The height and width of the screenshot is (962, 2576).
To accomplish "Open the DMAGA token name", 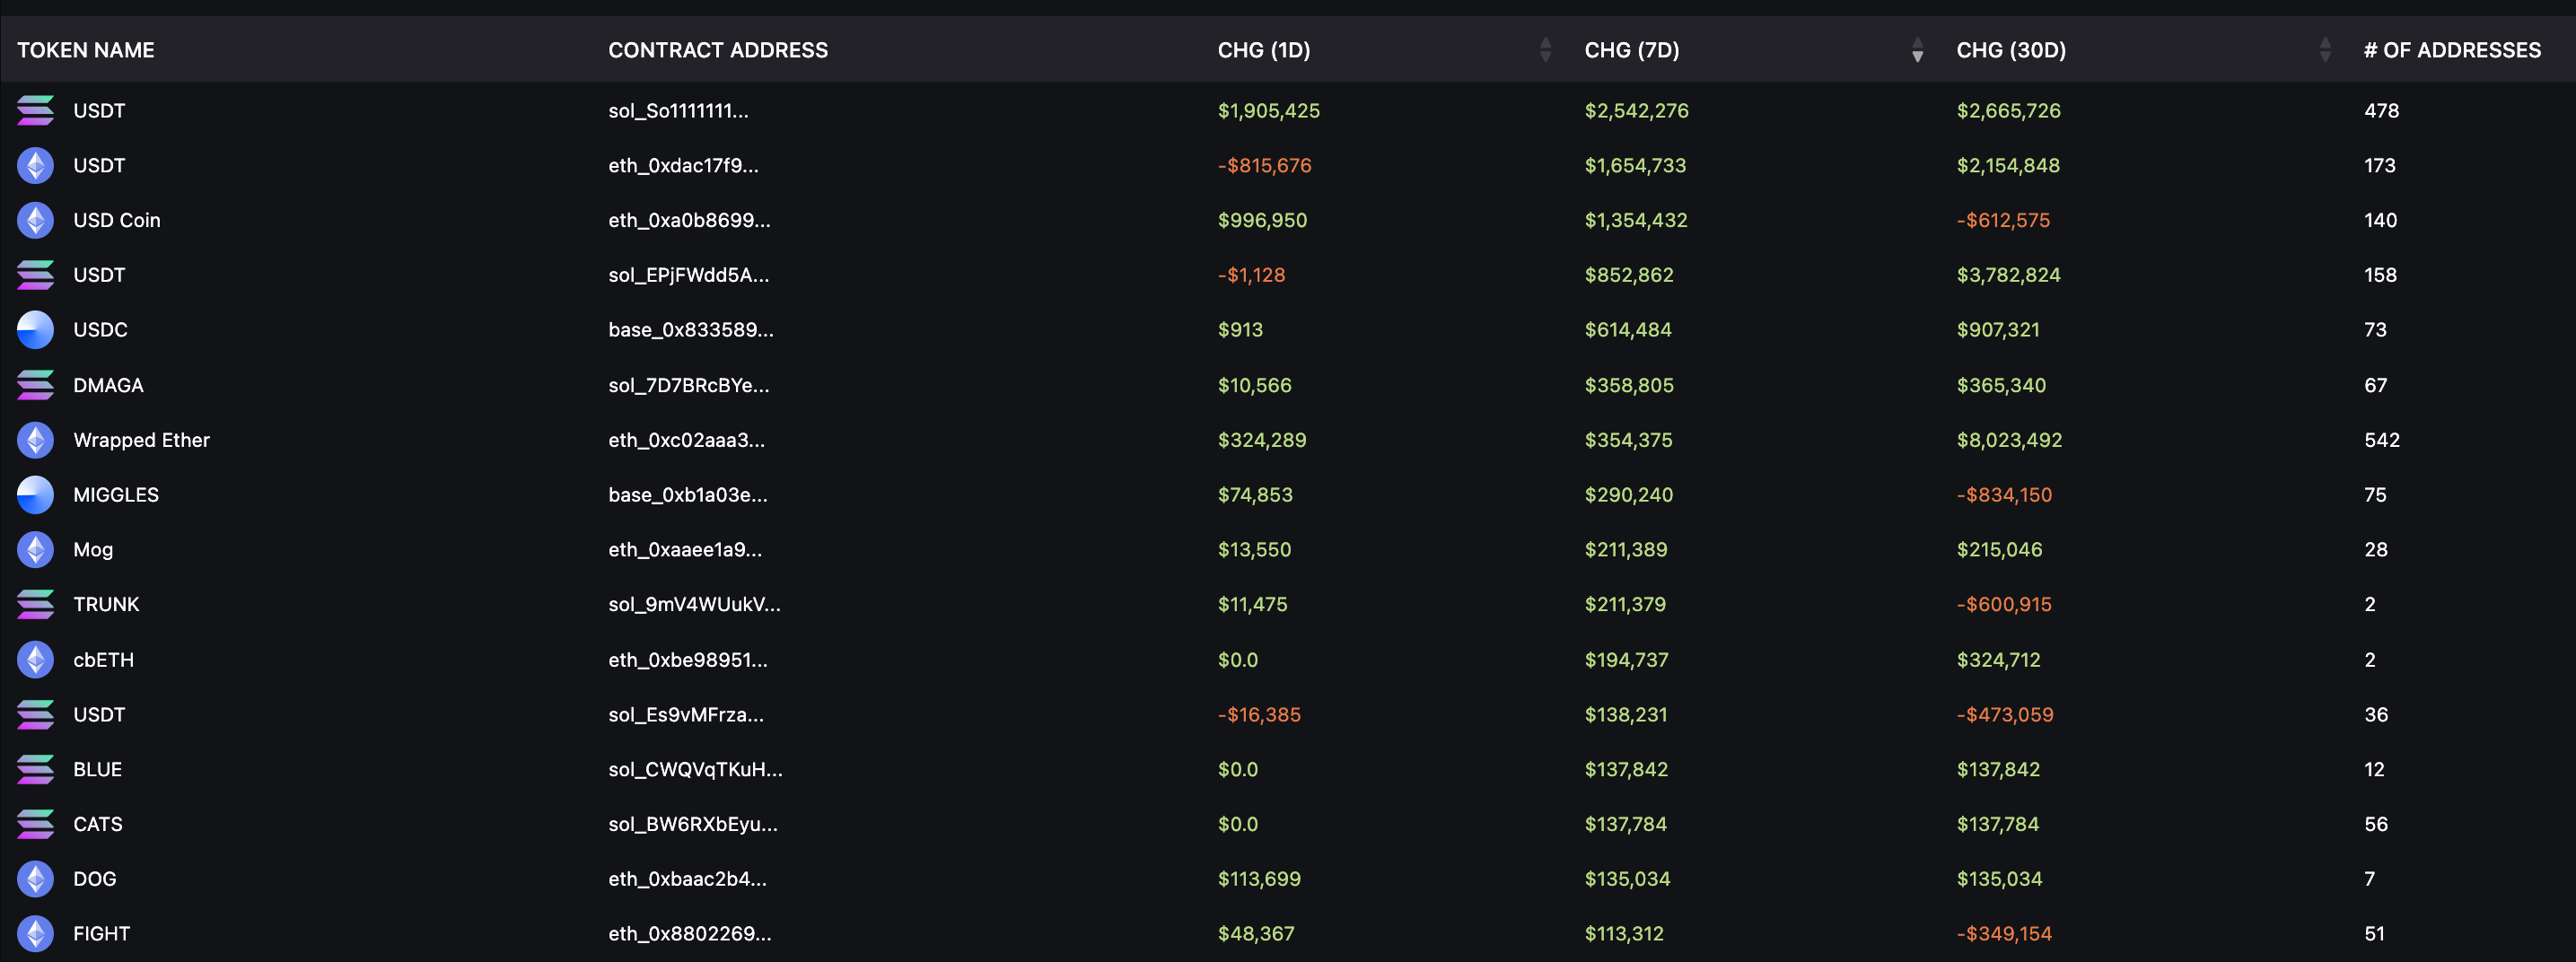I will (108, 385).
